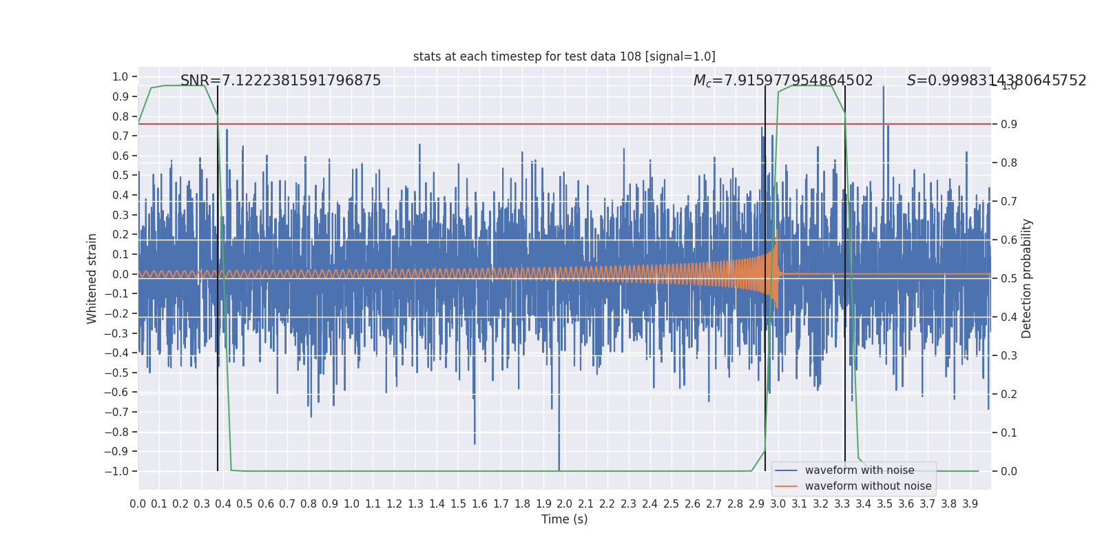
Task: Click the time axis tick label 3.0
Action: 778,504
